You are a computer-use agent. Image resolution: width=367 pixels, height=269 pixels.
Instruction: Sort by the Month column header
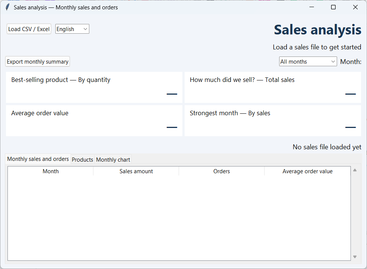click(x=50, y=171)
